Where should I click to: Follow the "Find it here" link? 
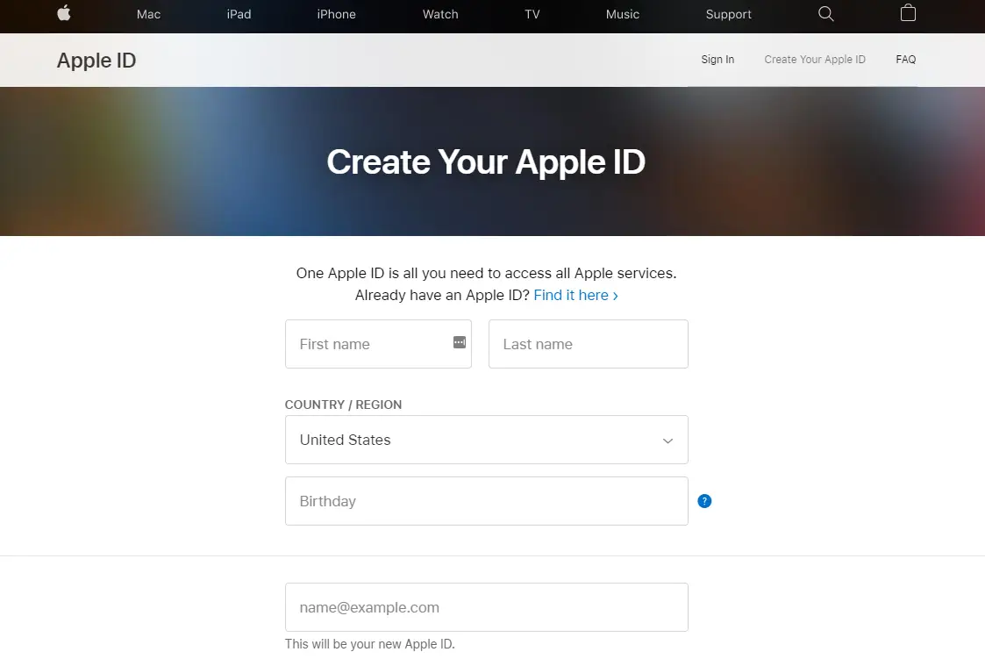[575, 295]
